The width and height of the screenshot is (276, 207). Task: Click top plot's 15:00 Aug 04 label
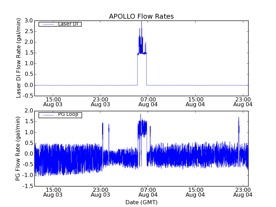click(x=195, y=102)
